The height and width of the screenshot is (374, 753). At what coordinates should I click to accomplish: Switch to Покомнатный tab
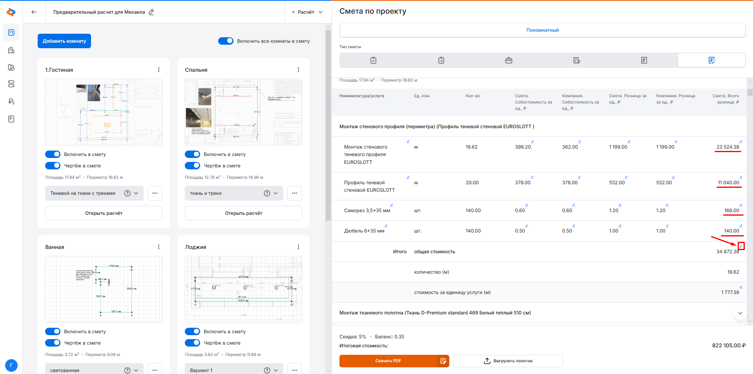pyautogui.click(x=542, y=30)
